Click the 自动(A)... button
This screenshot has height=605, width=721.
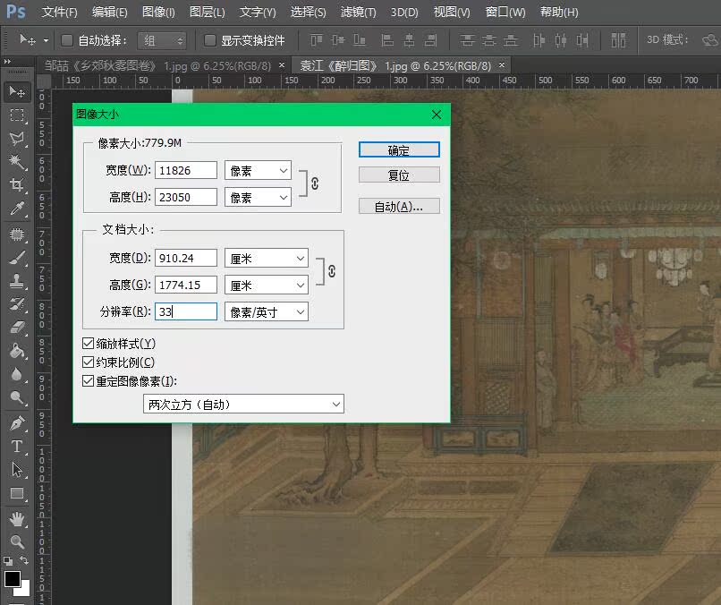click(399, 206)
